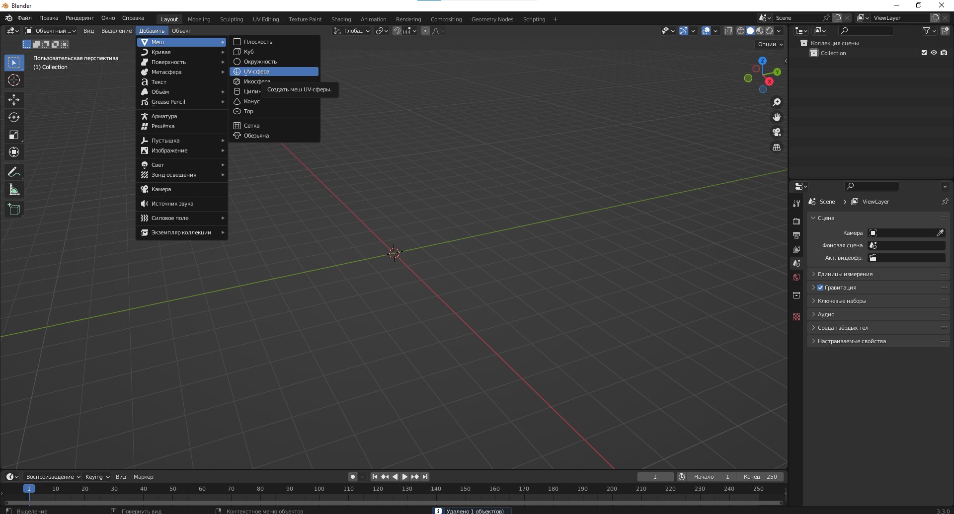Select the Box Select tool
This screenshot has height=514, width=954.
coord(14,63)
